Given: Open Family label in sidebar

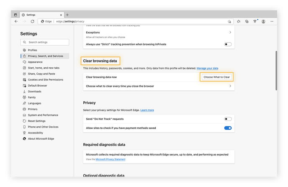Looking at the screenshot, I should (x=32, y=97).
